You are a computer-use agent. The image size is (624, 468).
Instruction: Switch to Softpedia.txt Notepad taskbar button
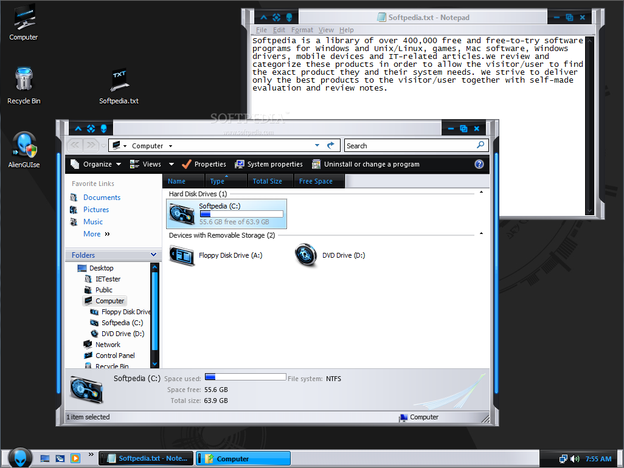[x=146, y=458]
